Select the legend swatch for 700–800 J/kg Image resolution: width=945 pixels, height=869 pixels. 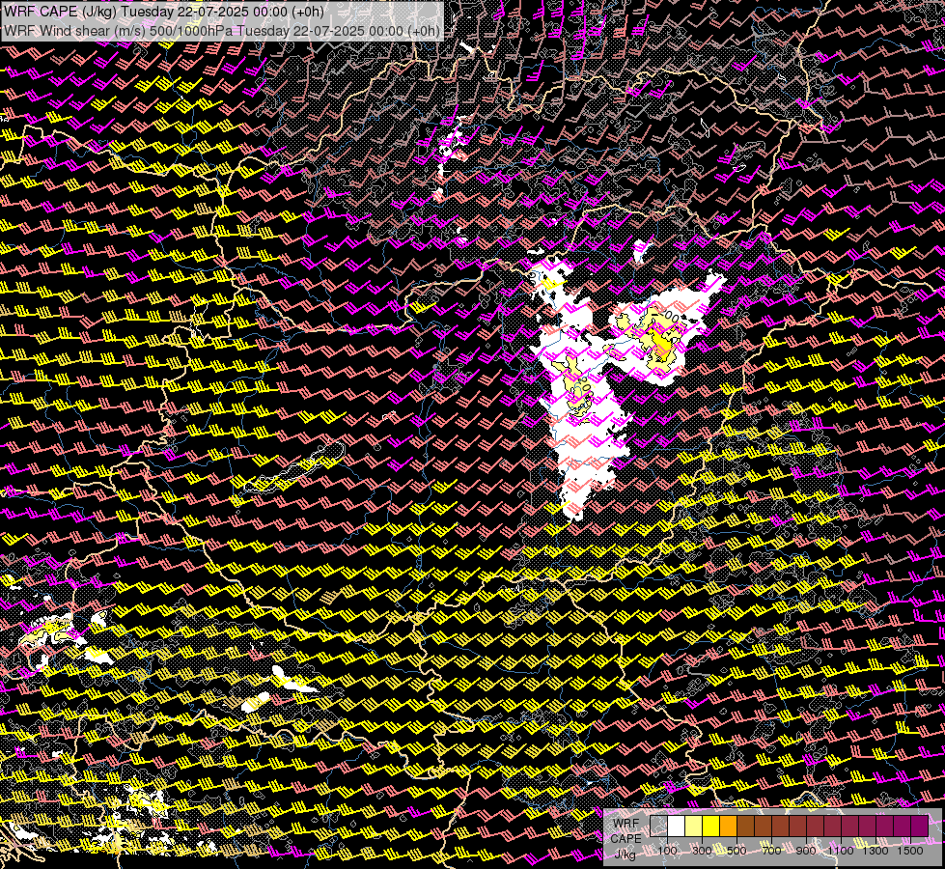click(781, 826)
